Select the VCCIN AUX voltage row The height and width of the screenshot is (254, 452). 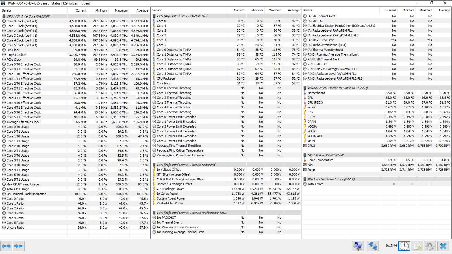[x=377, y=136]
